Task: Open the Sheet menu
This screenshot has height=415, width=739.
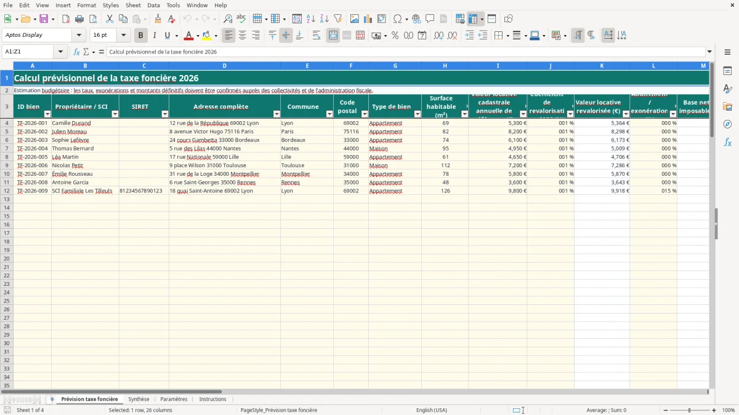Action: click(x=133, y=5)
